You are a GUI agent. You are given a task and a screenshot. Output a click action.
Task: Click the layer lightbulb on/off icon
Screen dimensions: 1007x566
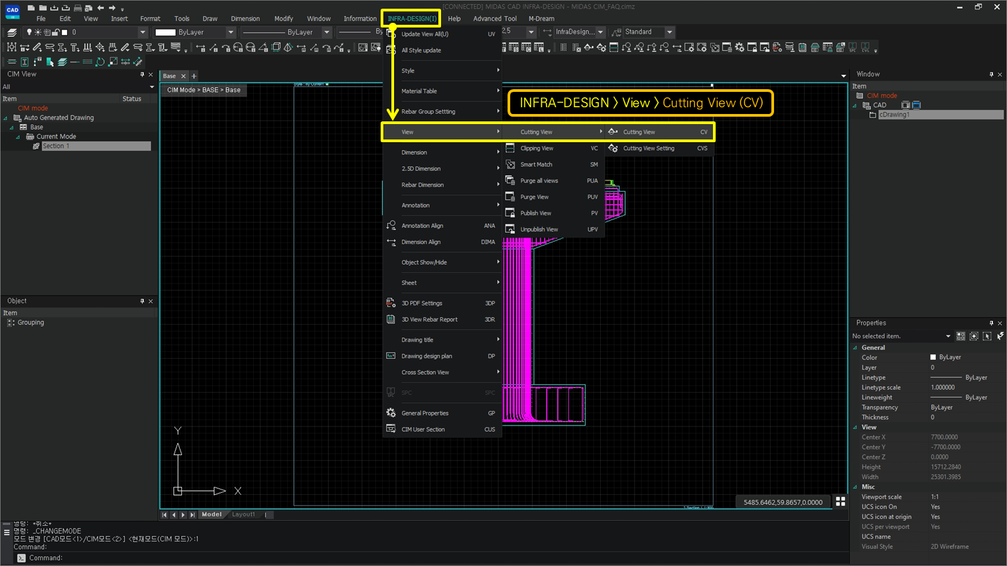pyautogui.click(x=29, y=32)
